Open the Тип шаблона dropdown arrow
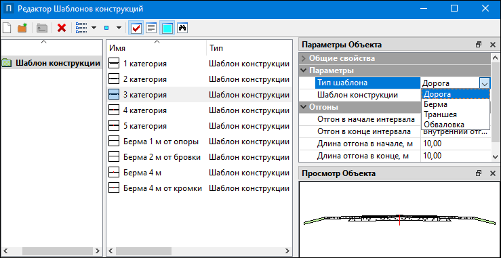This screenshot has width=501, height=258. tap(485, 83)
